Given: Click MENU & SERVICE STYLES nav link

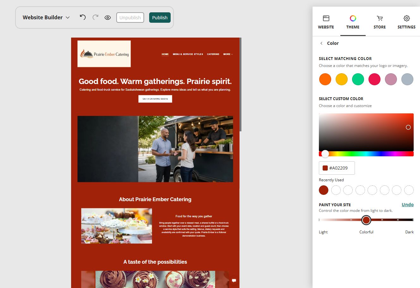Looking at the screenshot, I should tap(188, 54).
